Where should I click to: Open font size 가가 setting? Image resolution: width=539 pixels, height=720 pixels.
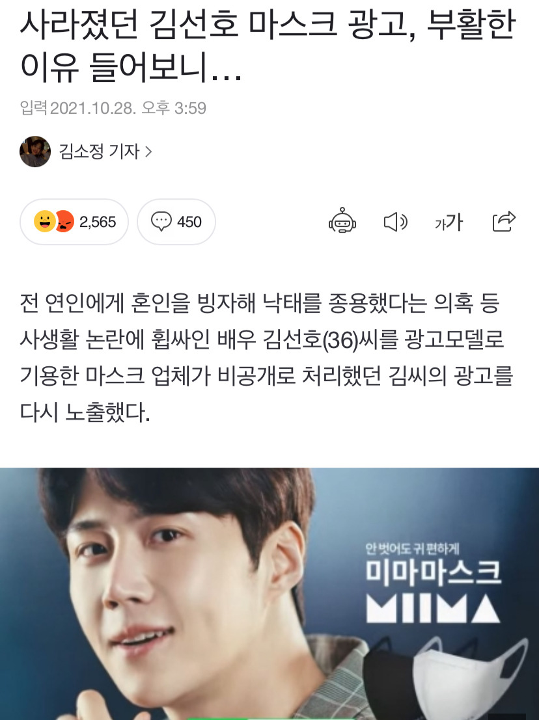coord(449,222)
